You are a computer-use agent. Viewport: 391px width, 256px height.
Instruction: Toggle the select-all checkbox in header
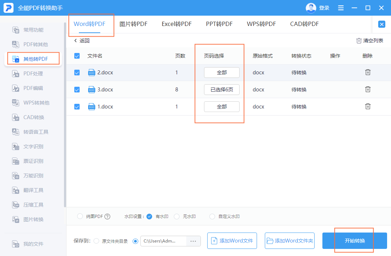[77, 56]
